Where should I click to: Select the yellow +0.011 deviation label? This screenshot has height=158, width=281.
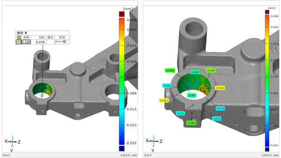coord(164,101)
